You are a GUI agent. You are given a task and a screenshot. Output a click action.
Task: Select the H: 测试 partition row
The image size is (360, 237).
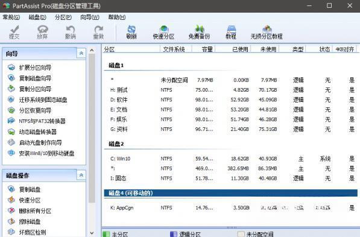pyautogui.click(x=231, y=90)
